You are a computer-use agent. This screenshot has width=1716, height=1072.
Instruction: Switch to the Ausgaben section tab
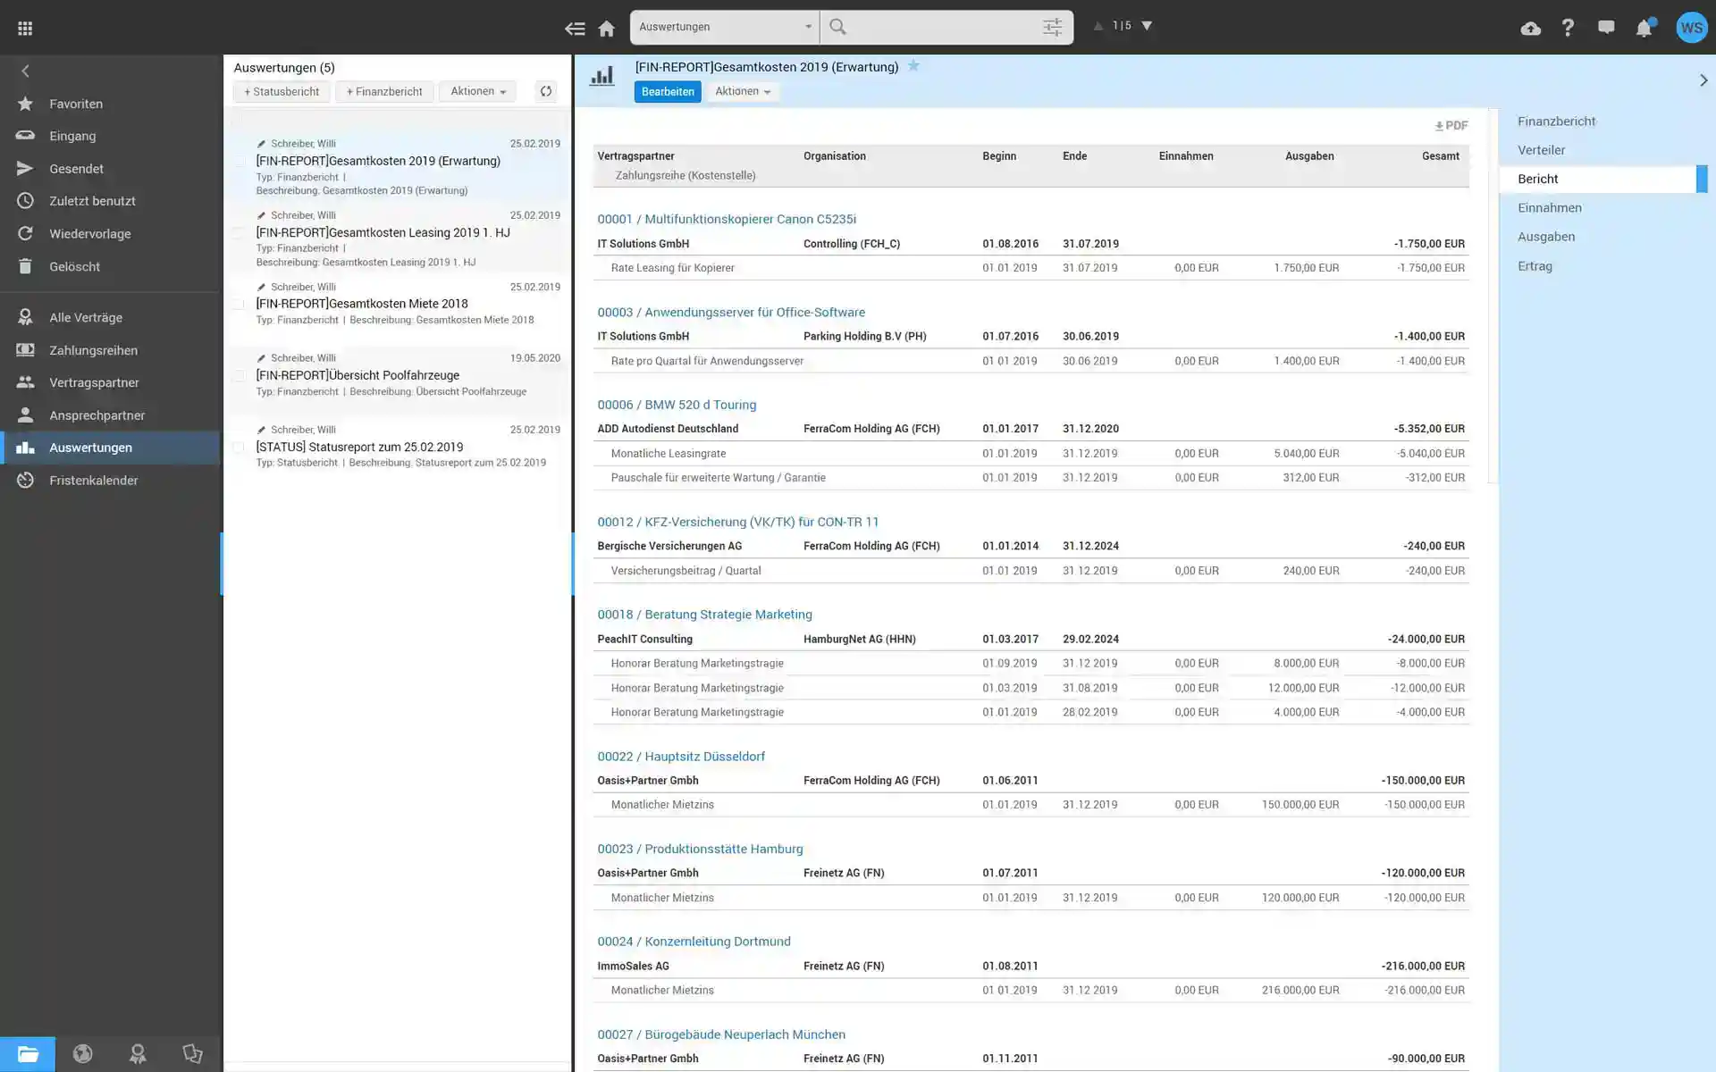(x=1545, y=237)
